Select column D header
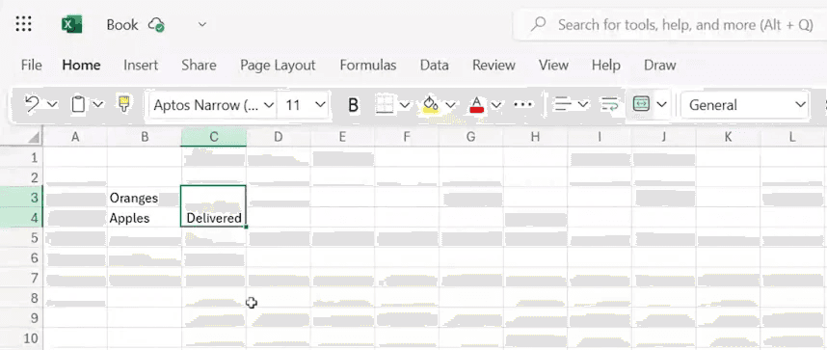The width and height of the screenshot is (827, 350). pos(278,137)
